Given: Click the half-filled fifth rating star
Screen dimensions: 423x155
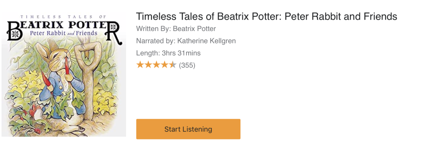Looking at the screenshot, I should [172, 65].
